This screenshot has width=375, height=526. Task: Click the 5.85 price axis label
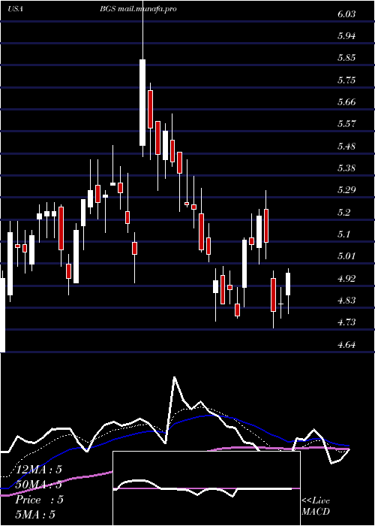coord(346,58)
